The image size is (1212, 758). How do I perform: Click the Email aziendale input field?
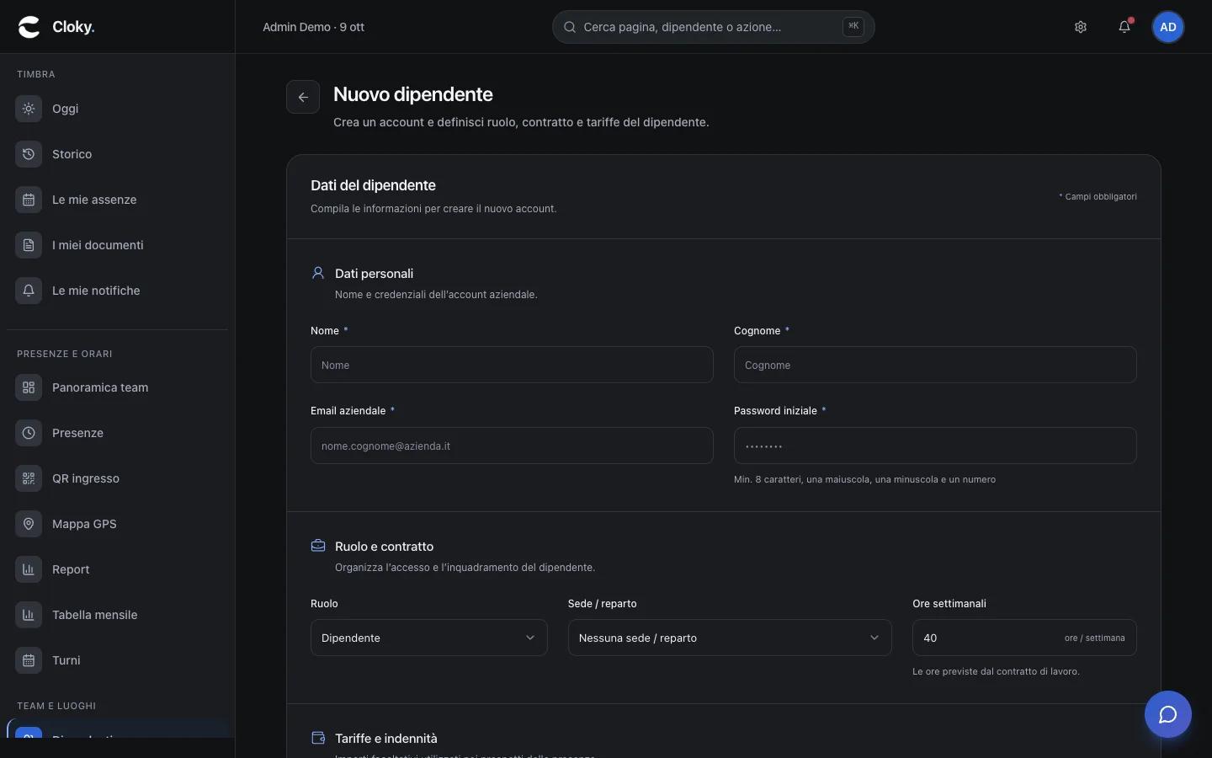click(x=512, y=446)
